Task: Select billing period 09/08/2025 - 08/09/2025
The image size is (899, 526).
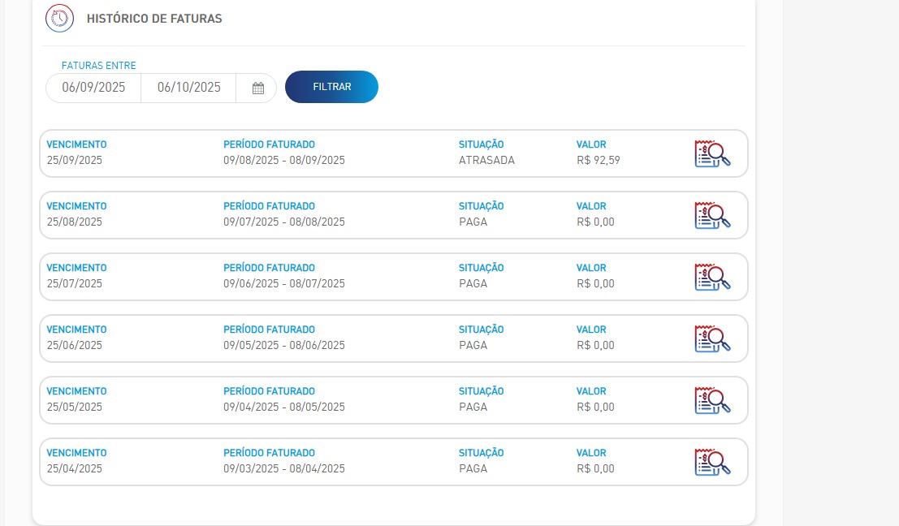Action: tap(284, 161)
